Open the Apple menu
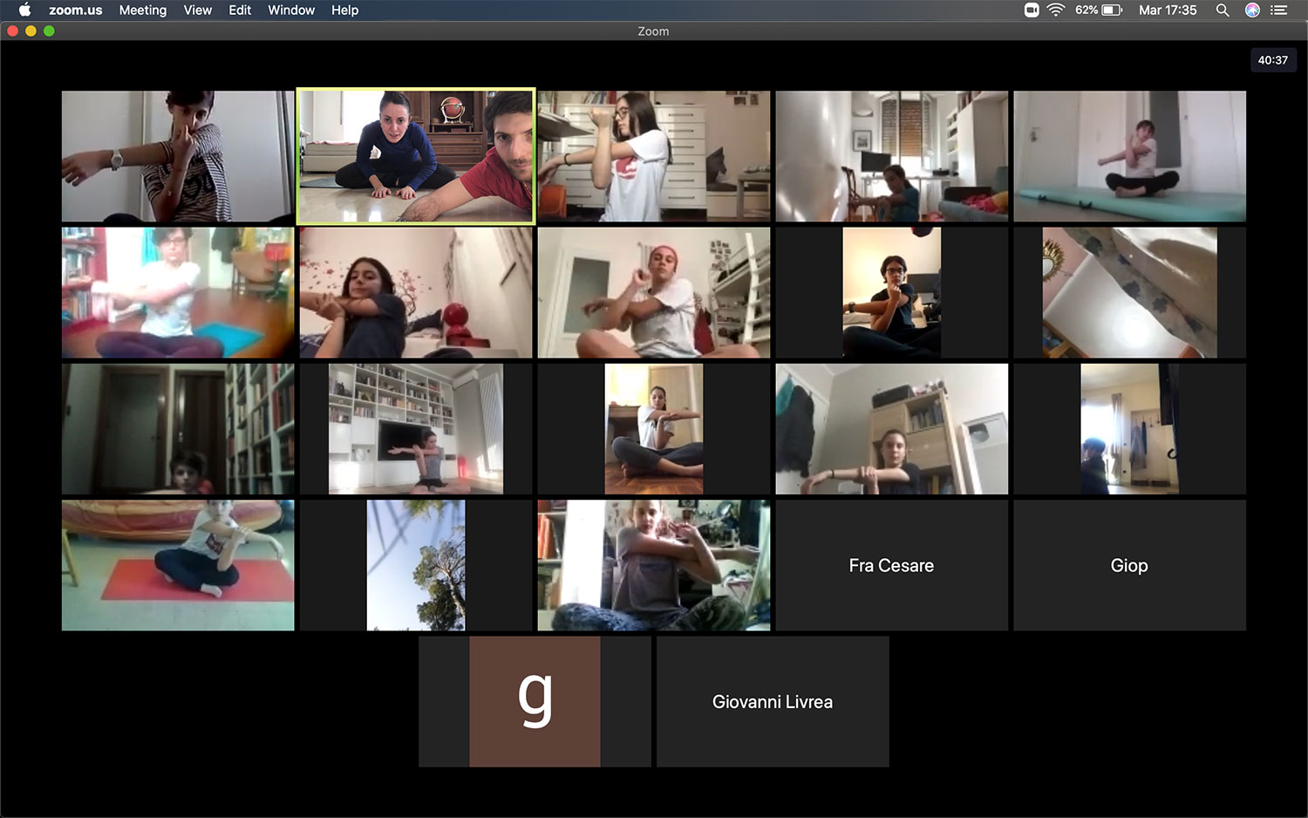The image size is (1308, 818). click(x=24, y=10)
